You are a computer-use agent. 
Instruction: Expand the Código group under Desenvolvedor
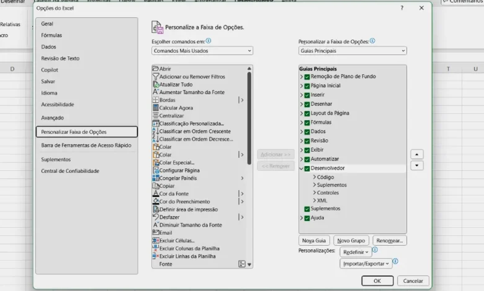pos(314,177)
